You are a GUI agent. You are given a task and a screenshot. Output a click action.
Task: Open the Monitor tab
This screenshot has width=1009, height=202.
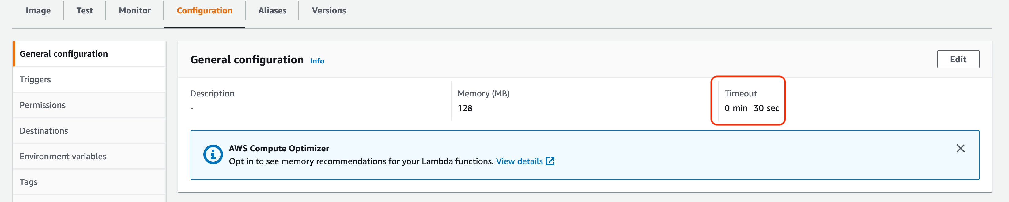click(x=135, y=11)
